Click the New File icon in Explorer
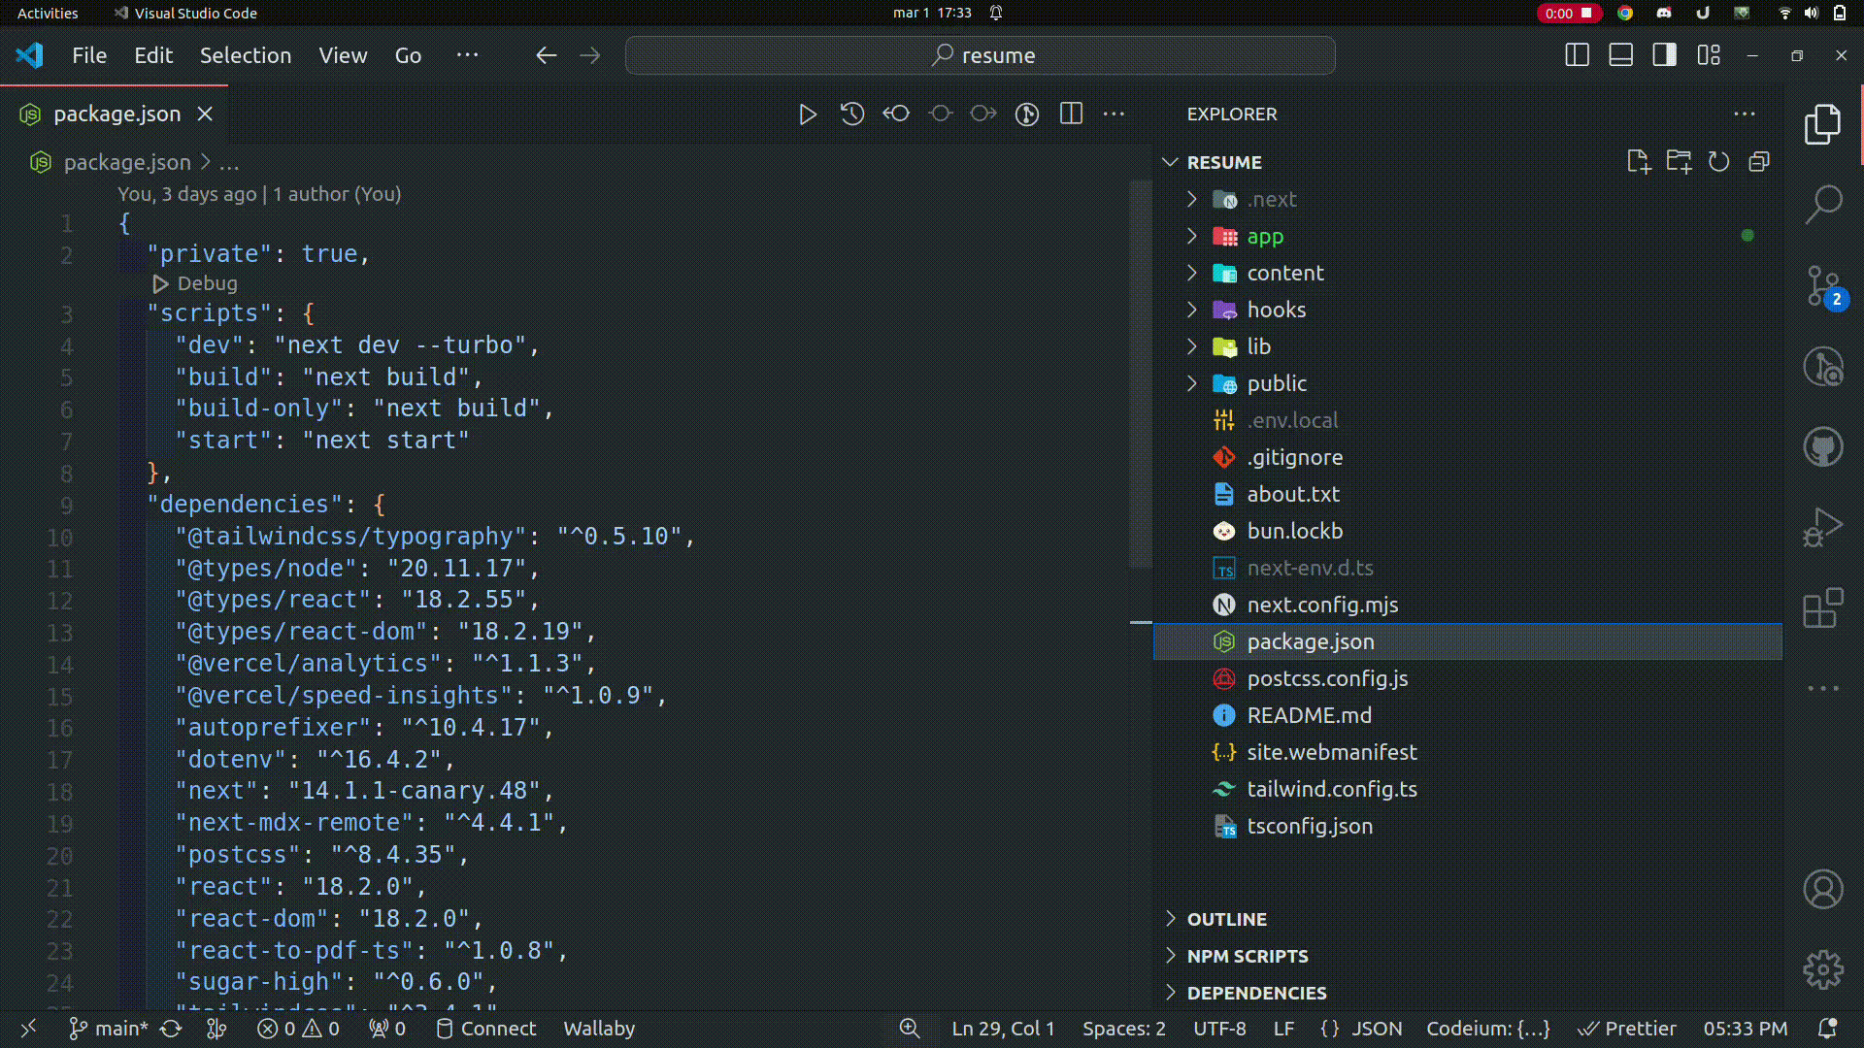The image size is (1864, 1048). (1639, 162)
